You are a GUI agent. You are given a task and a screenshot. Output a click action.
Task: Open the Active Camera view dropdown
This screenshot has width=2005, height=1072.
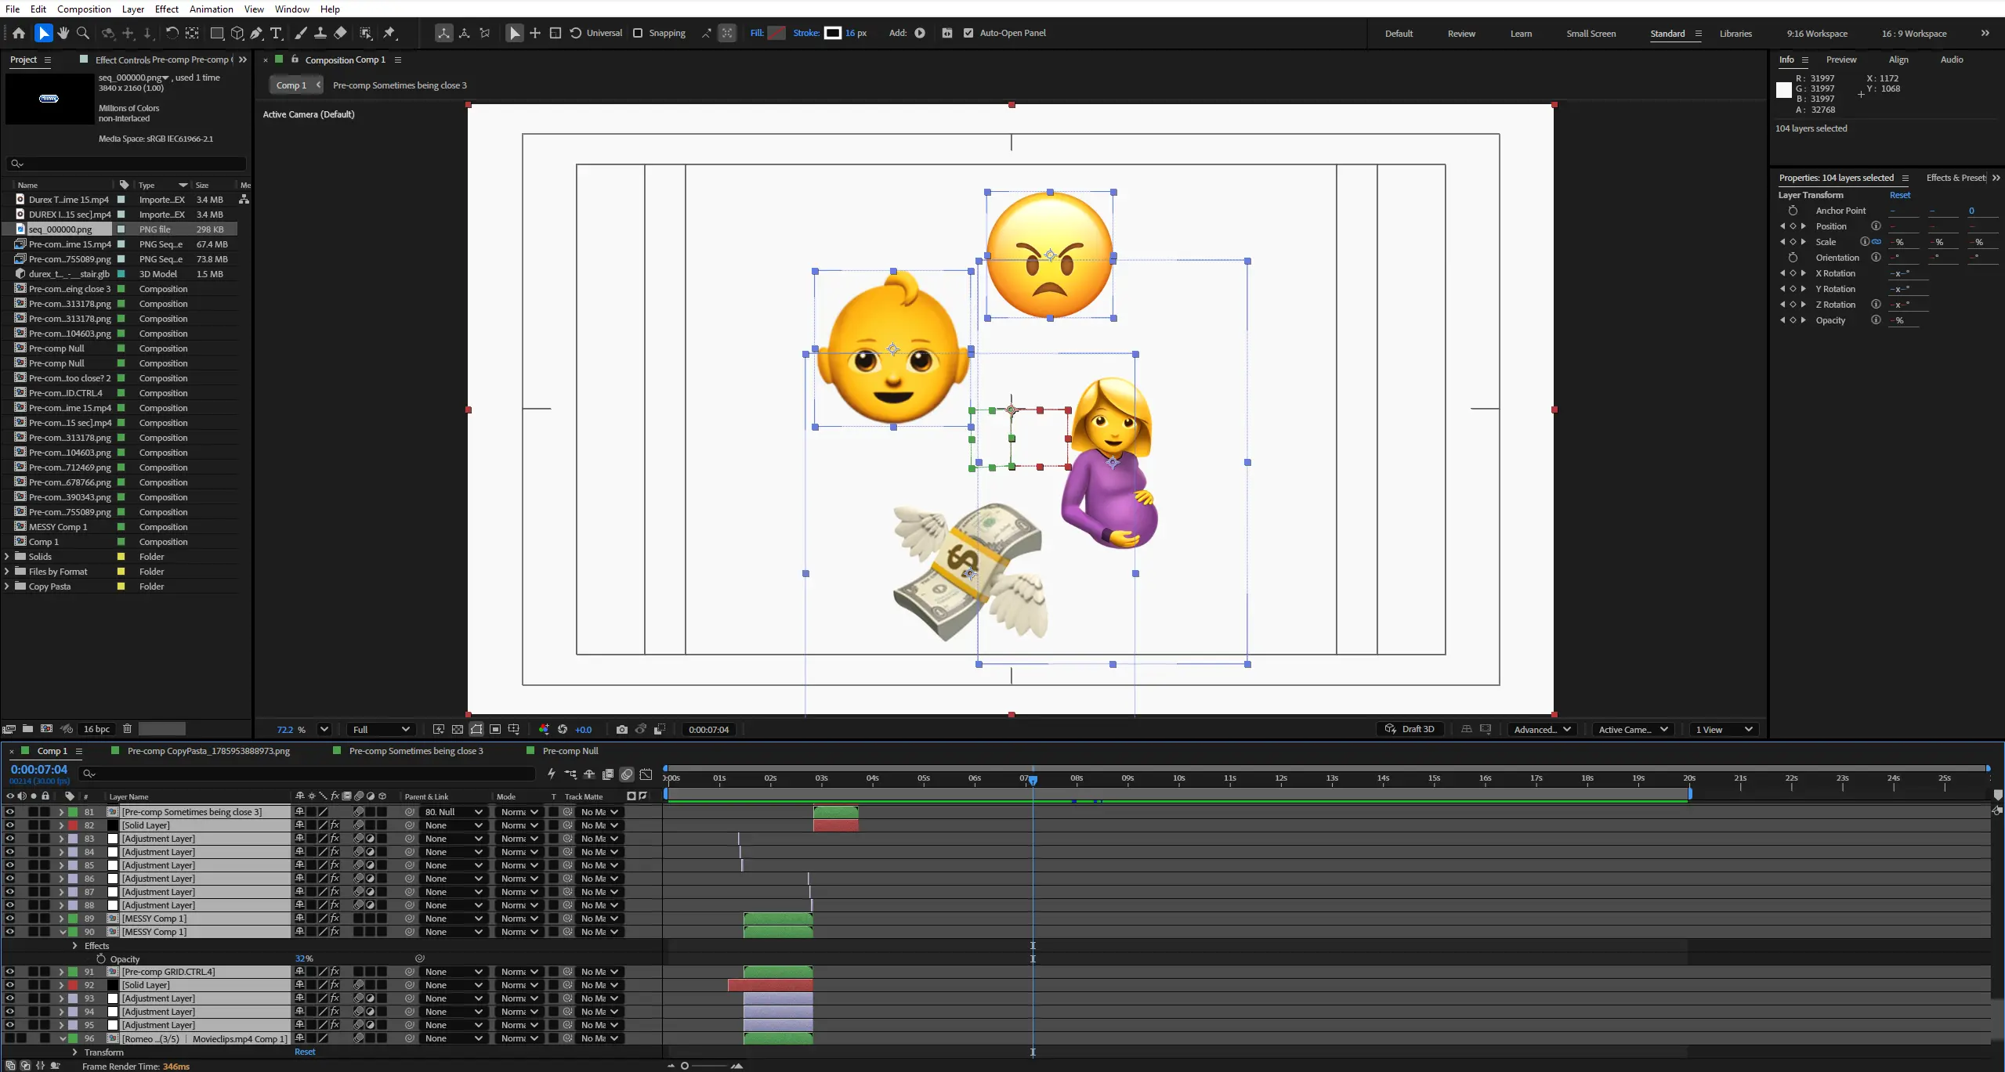pyautogui.click(x=1633, y=729)
